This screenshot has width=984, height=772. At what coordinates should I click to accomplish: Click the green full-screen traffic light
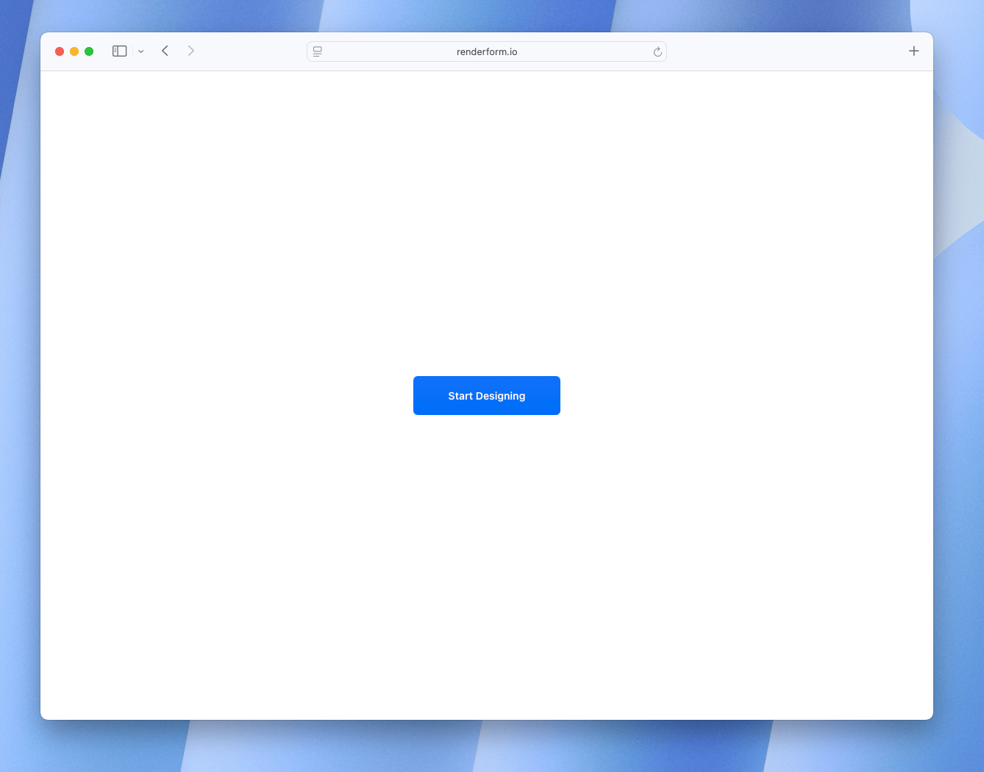click(89, 51)
